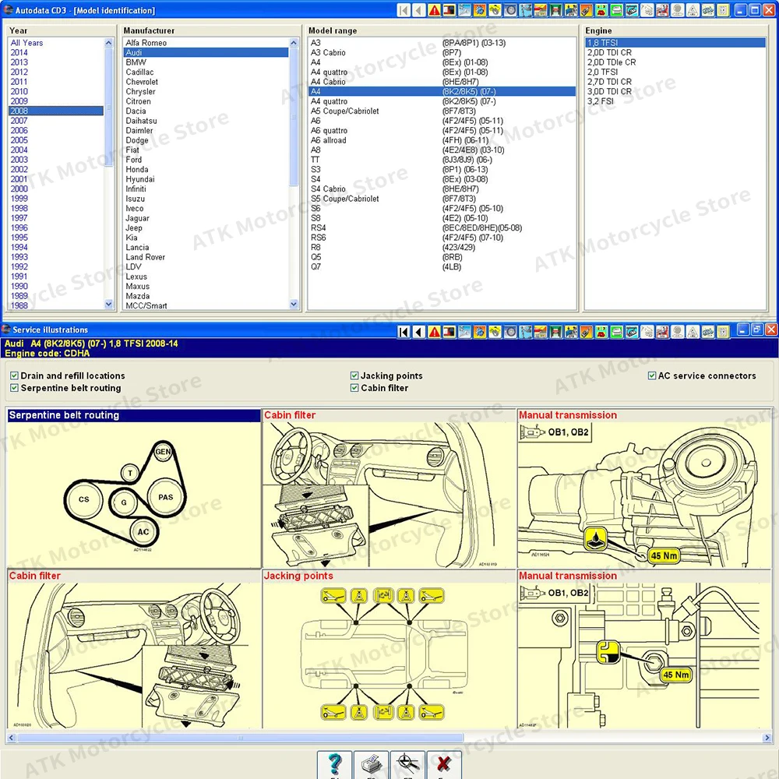Image resolution: width=779 pixels, height=779 pixels.
Task: Click the warning triangle in Service illustrations toolbar
Action: tap(434, 331)
